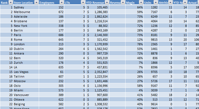The height and width of the screenshot is (109, 199).
Task: Select employees value 290 for Ankara
Action: pos(52,53)
